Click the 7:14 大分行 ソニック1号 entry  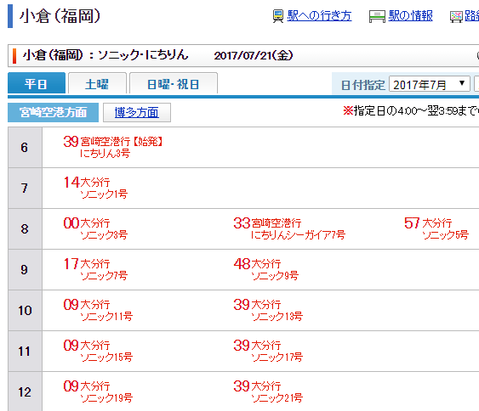(x=95, y=188)
